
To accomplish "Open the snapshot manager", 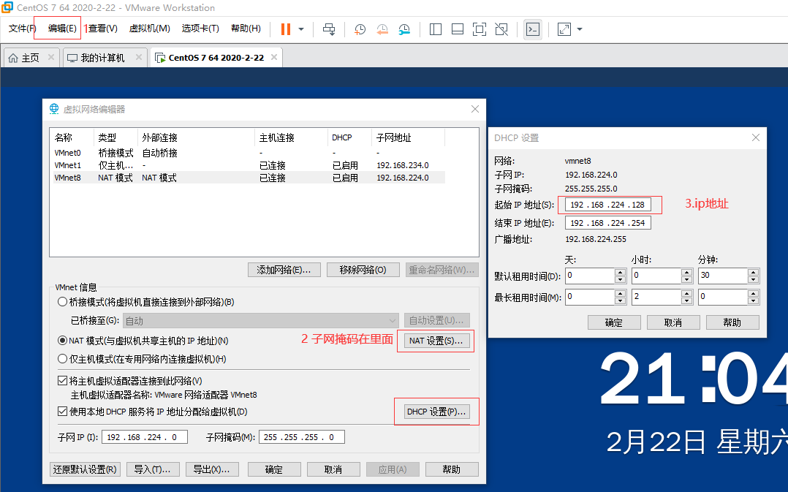I will (x=404, y=29).
